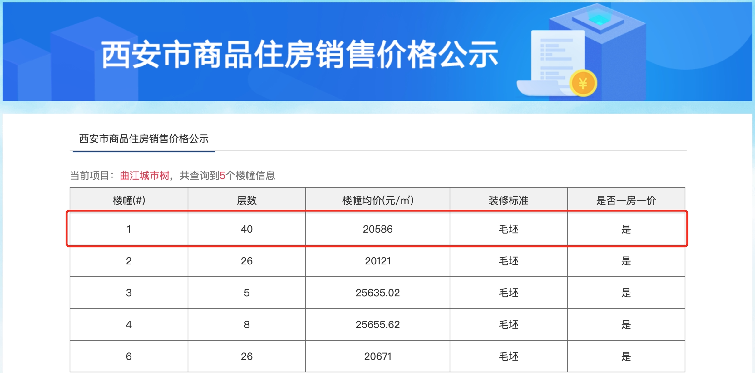This screenshot has width=755, height=373.
Task: Select price cell 25655.62
Action: click(378, 325)
